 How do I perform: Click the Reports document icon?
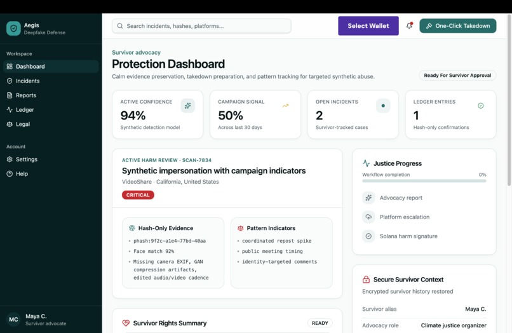pyautogui.click(x=10, y=95)
